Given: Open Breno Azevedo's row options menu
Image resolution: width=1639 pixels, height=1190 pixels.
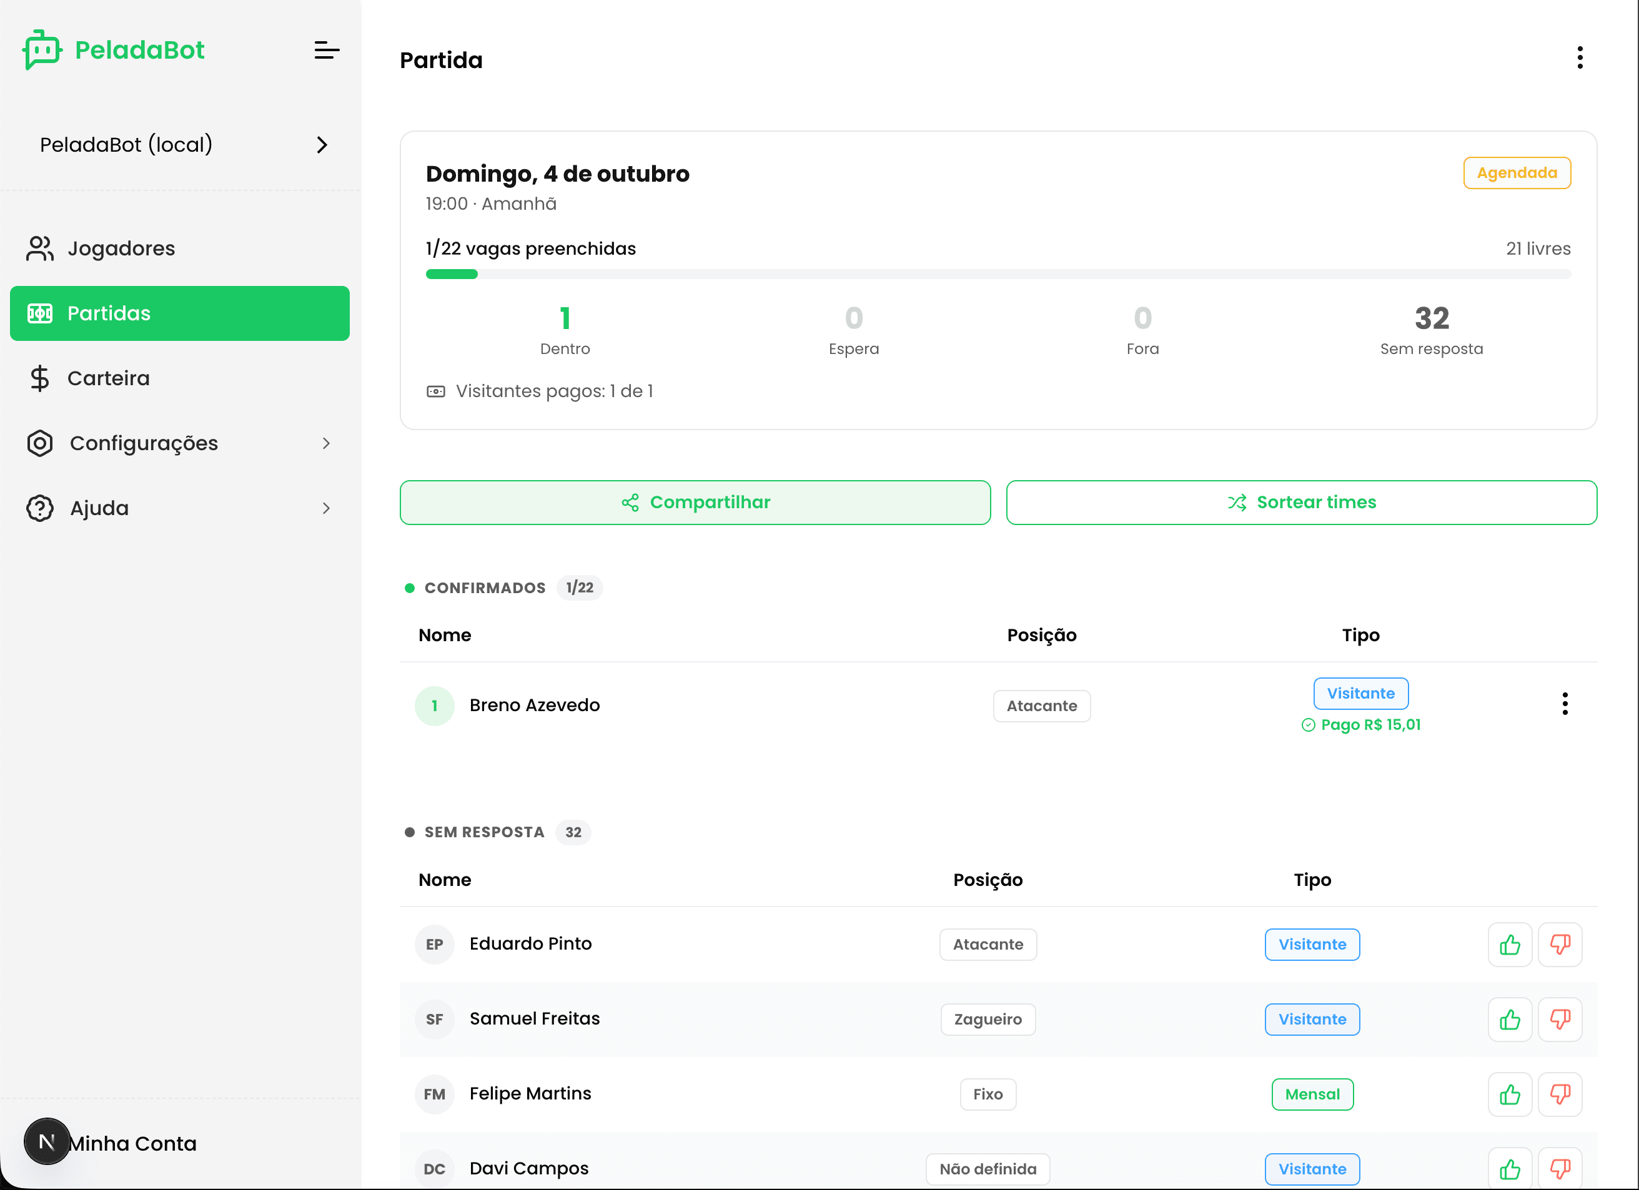Looking at the screenshot, I should 1565,704.
